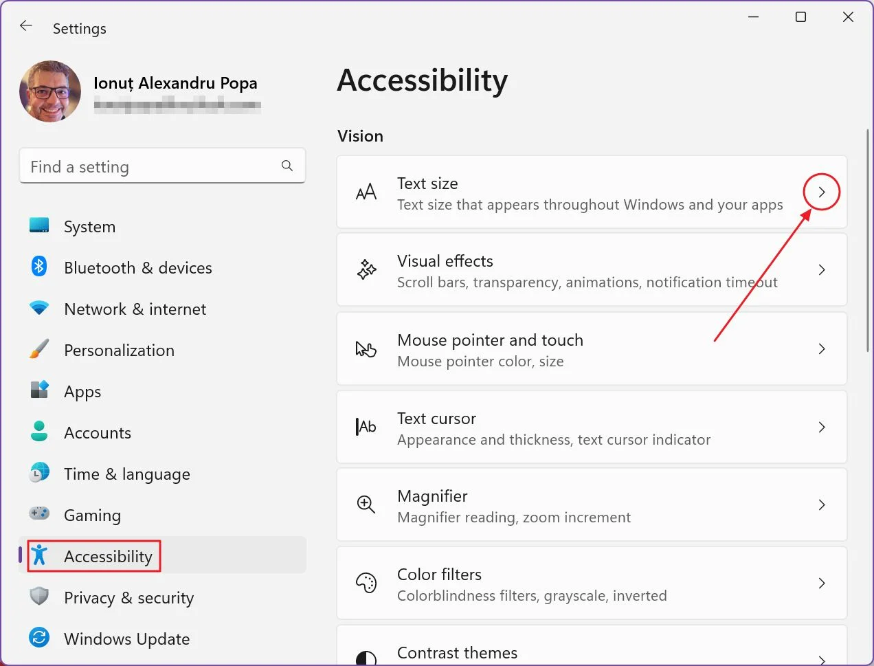The image size is (874, 666).
Task: Click the Personalization paintbrush icon
Action: [x=39, y=349]
